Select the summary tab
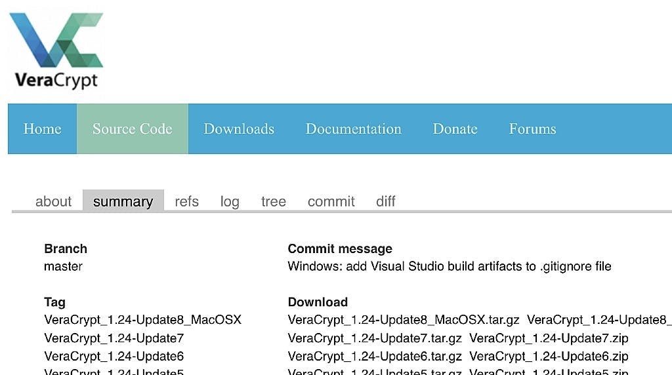Image resolution: width=672 pixels, height=375 pixels. 123,201
